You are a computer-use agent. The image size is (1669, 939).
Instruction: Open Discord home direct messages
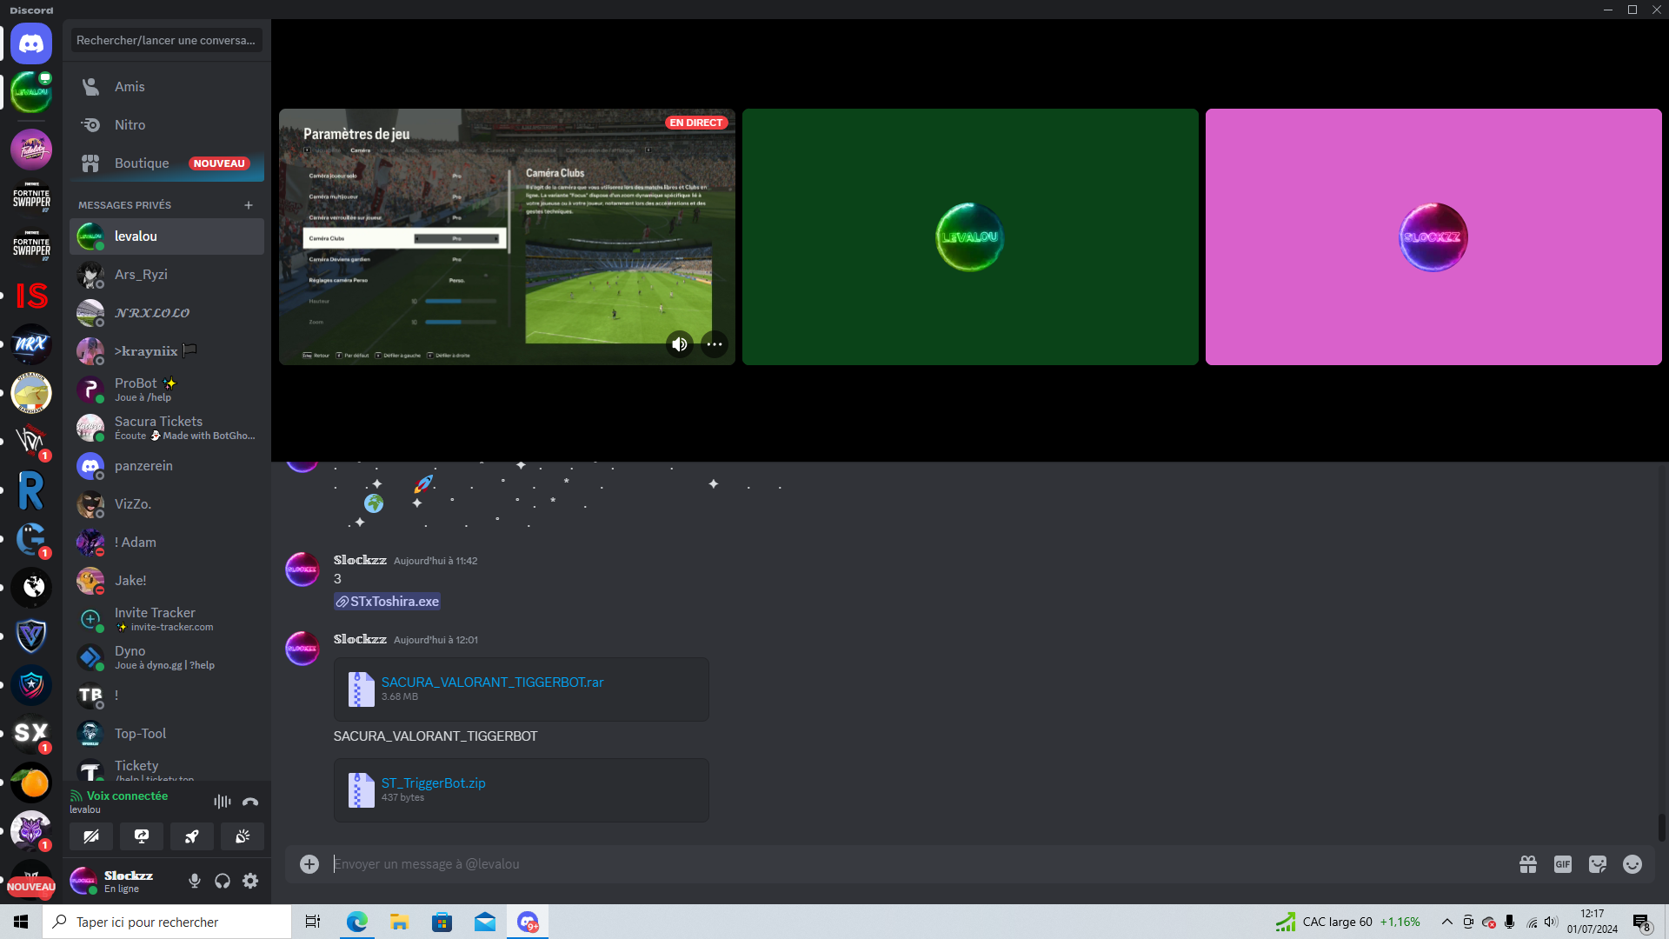pos(31,43)
